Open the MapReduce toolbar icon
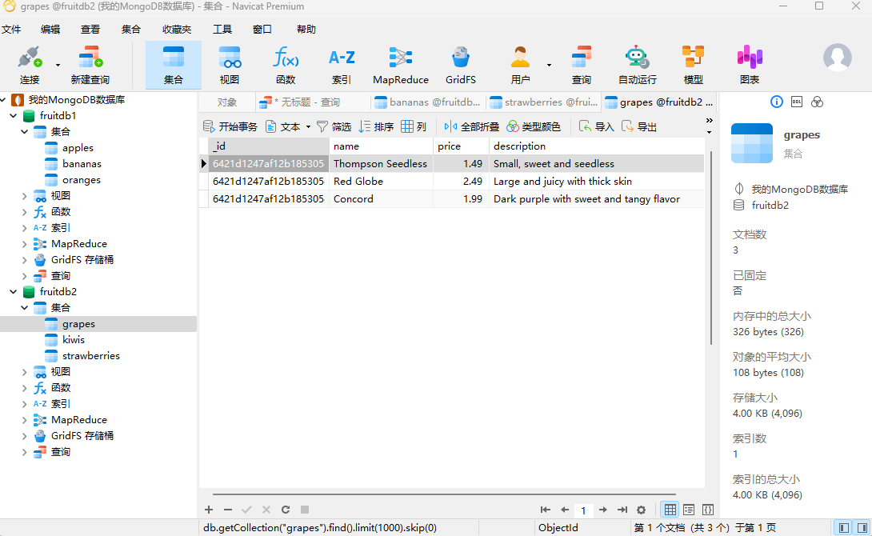This screenshot has width=872, height=536. pos(400,58)
